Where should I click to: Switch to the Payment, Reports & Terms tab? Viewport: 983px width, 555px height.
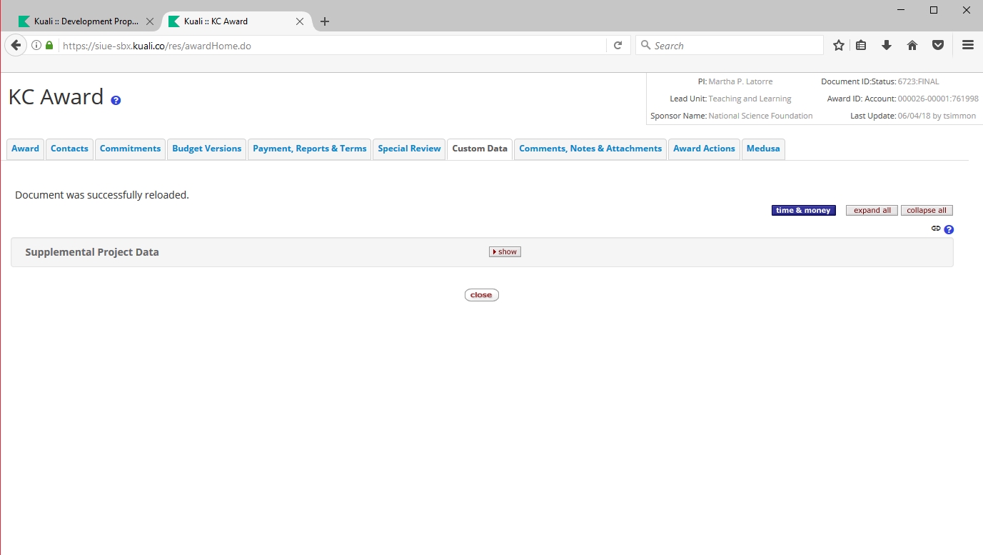309,149
